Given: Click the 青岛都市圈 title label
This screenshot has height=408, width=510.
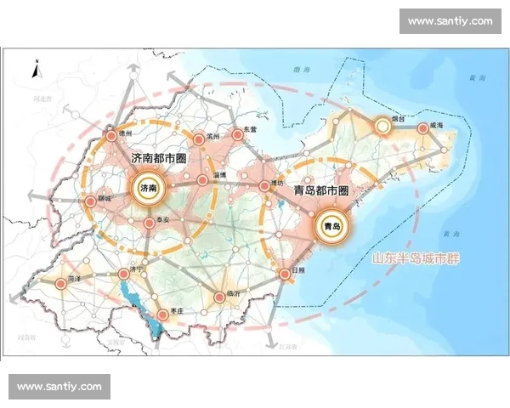Looking at the screenshot, I should (x=321, y=191).
